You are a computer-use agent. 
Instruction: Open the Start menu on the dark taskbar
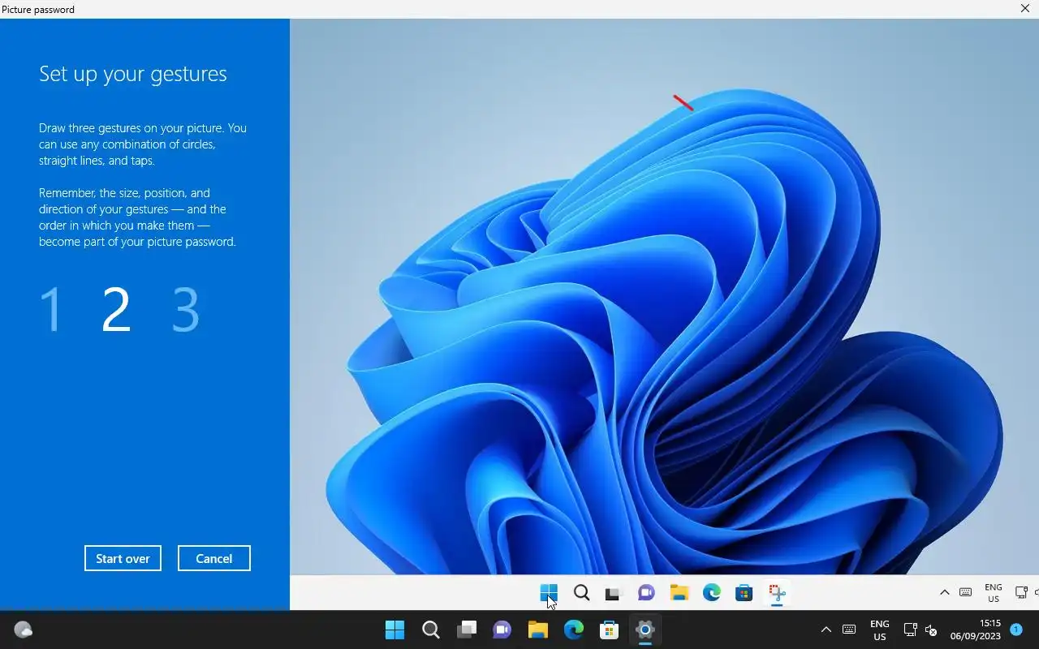(x=395, y=630)
